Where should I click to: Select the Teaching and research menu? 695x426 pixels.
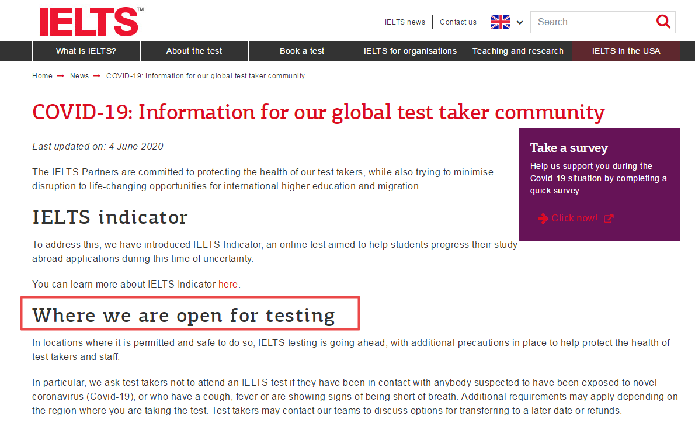(517, 51)
